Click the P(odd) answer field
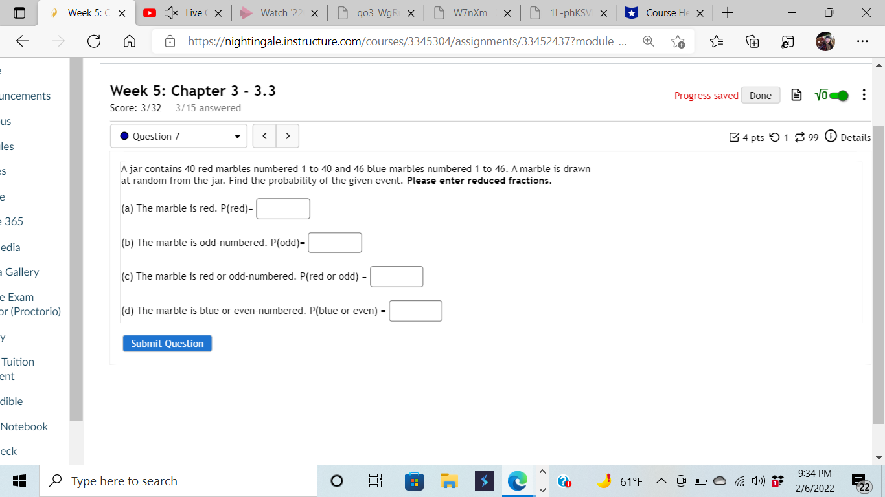 (x=335, y=243)
